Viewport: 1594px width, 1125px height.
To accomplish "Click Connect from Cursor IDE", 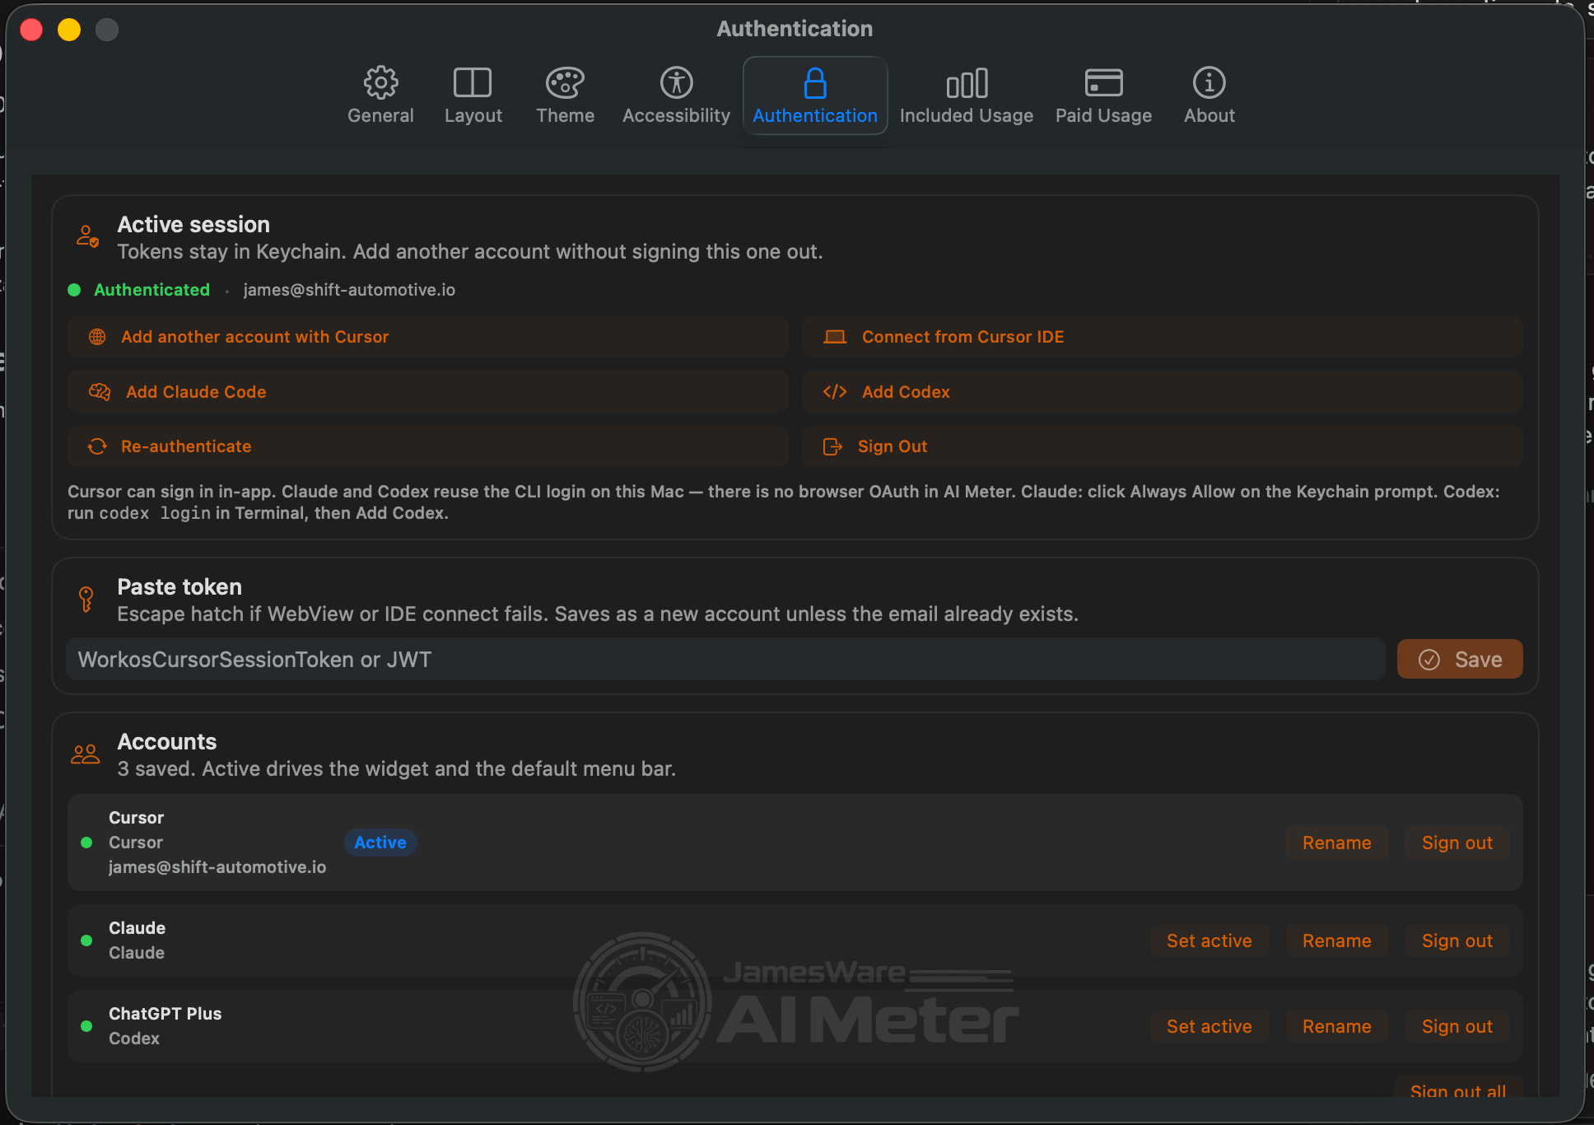I will click(x=1162, y=337).
